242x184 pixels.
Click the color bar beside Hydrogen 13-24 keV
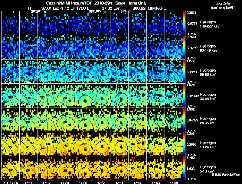[x=184, y=144]
